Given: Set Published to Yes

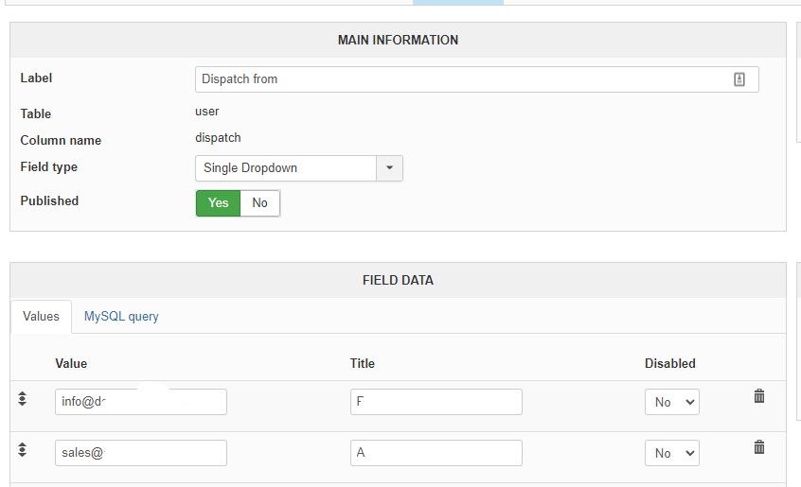Looking at the screenshot, I should tap(218, 202).
